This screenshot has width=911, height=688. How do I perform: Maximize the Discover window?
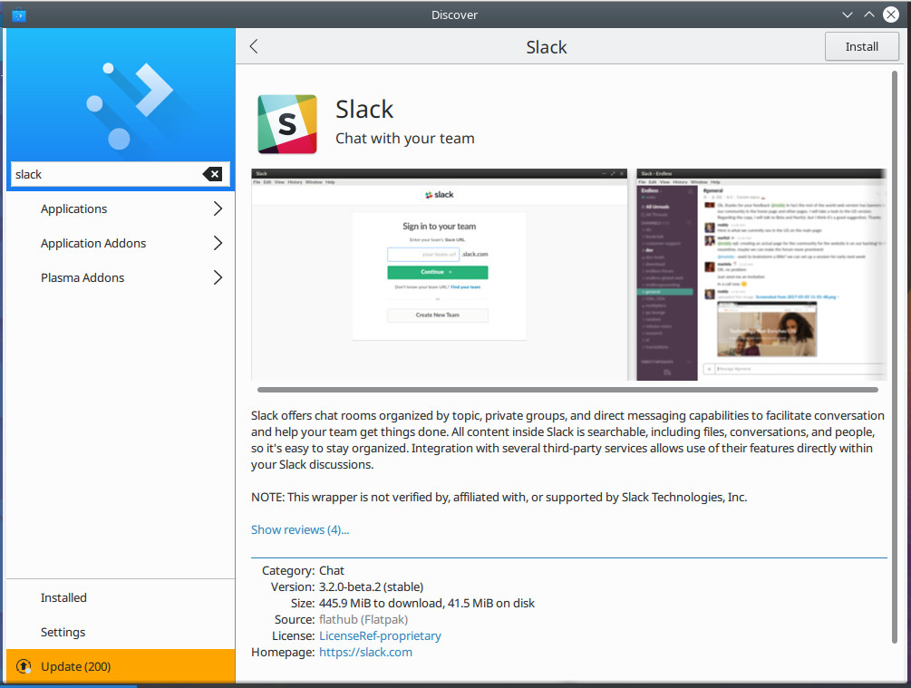tap(868, 15)
